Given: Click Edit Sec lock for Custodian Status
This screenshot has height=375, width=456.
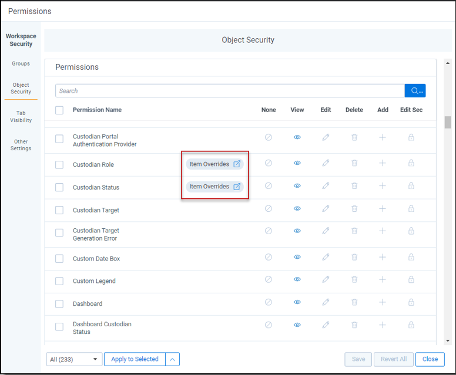Looking at the screenshot, I should click(x=411, y=185).
